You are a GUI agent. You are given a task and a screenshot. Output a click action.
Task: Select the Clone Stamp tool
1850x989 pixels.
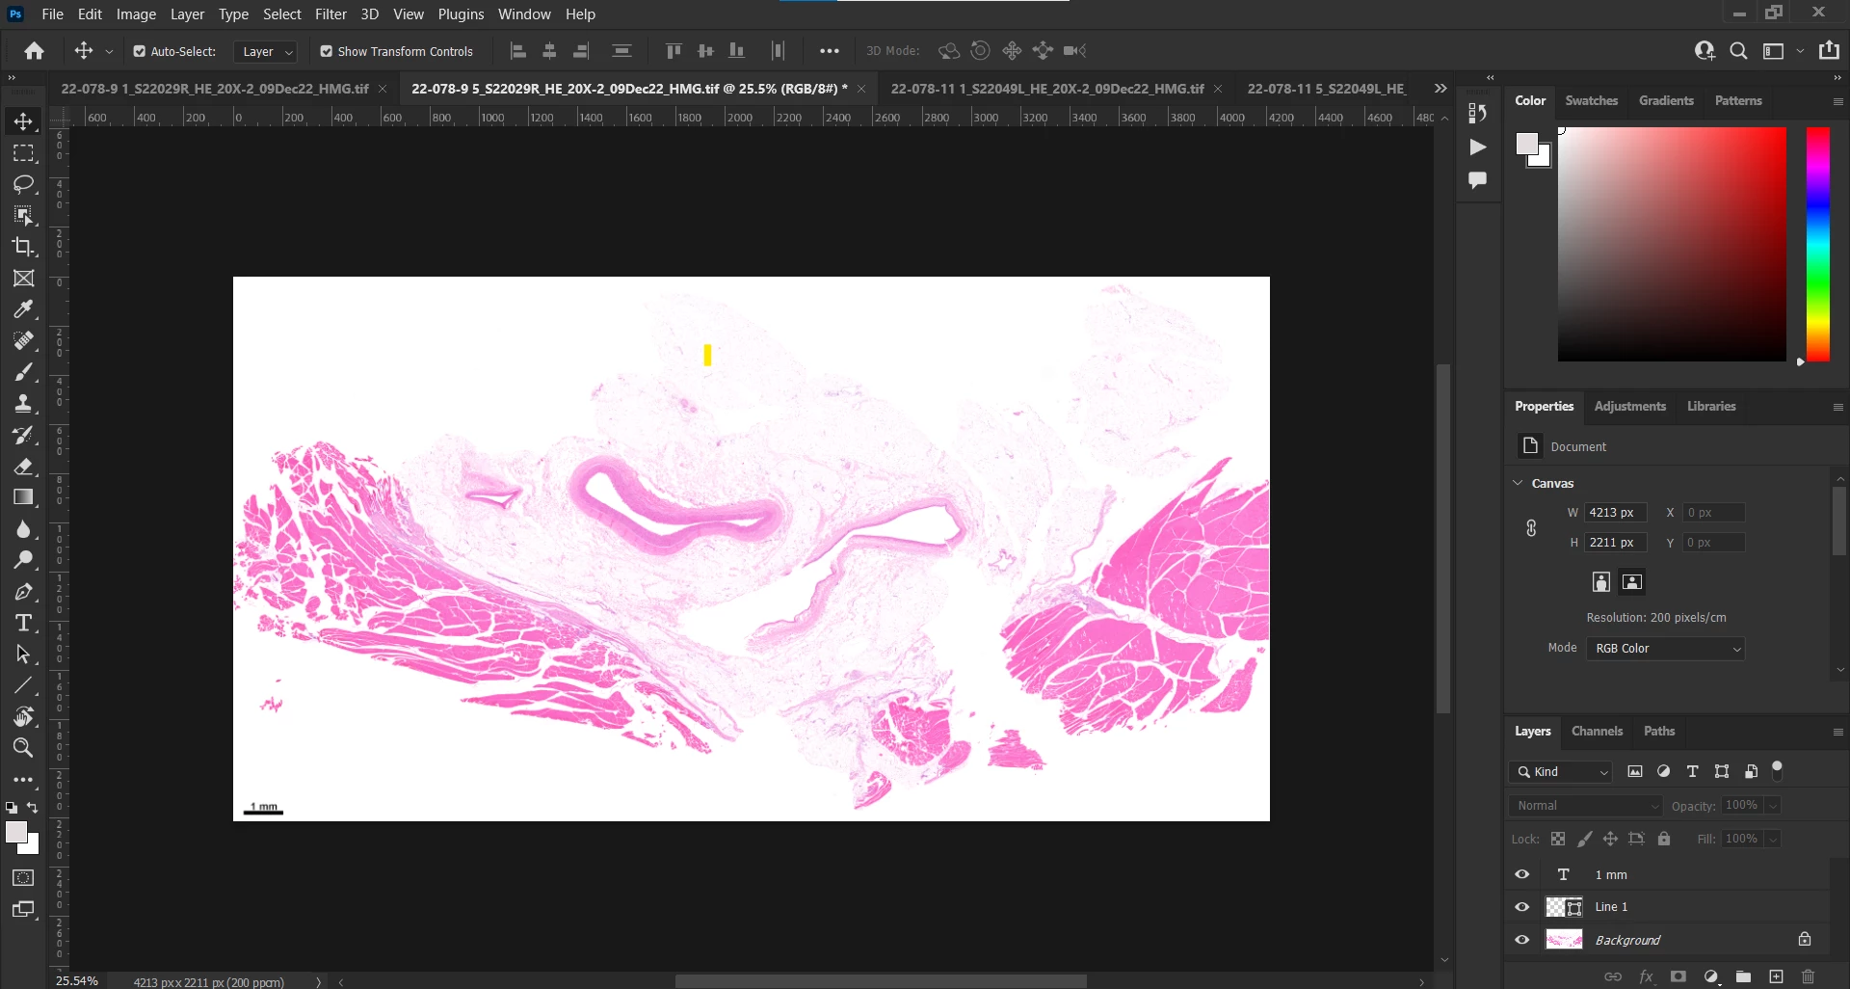(x=23, y=403)
